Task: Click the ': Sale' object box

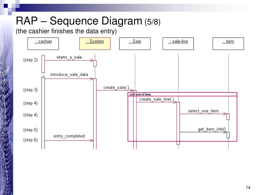Action: pyautogui.click(x=135, y=44)
